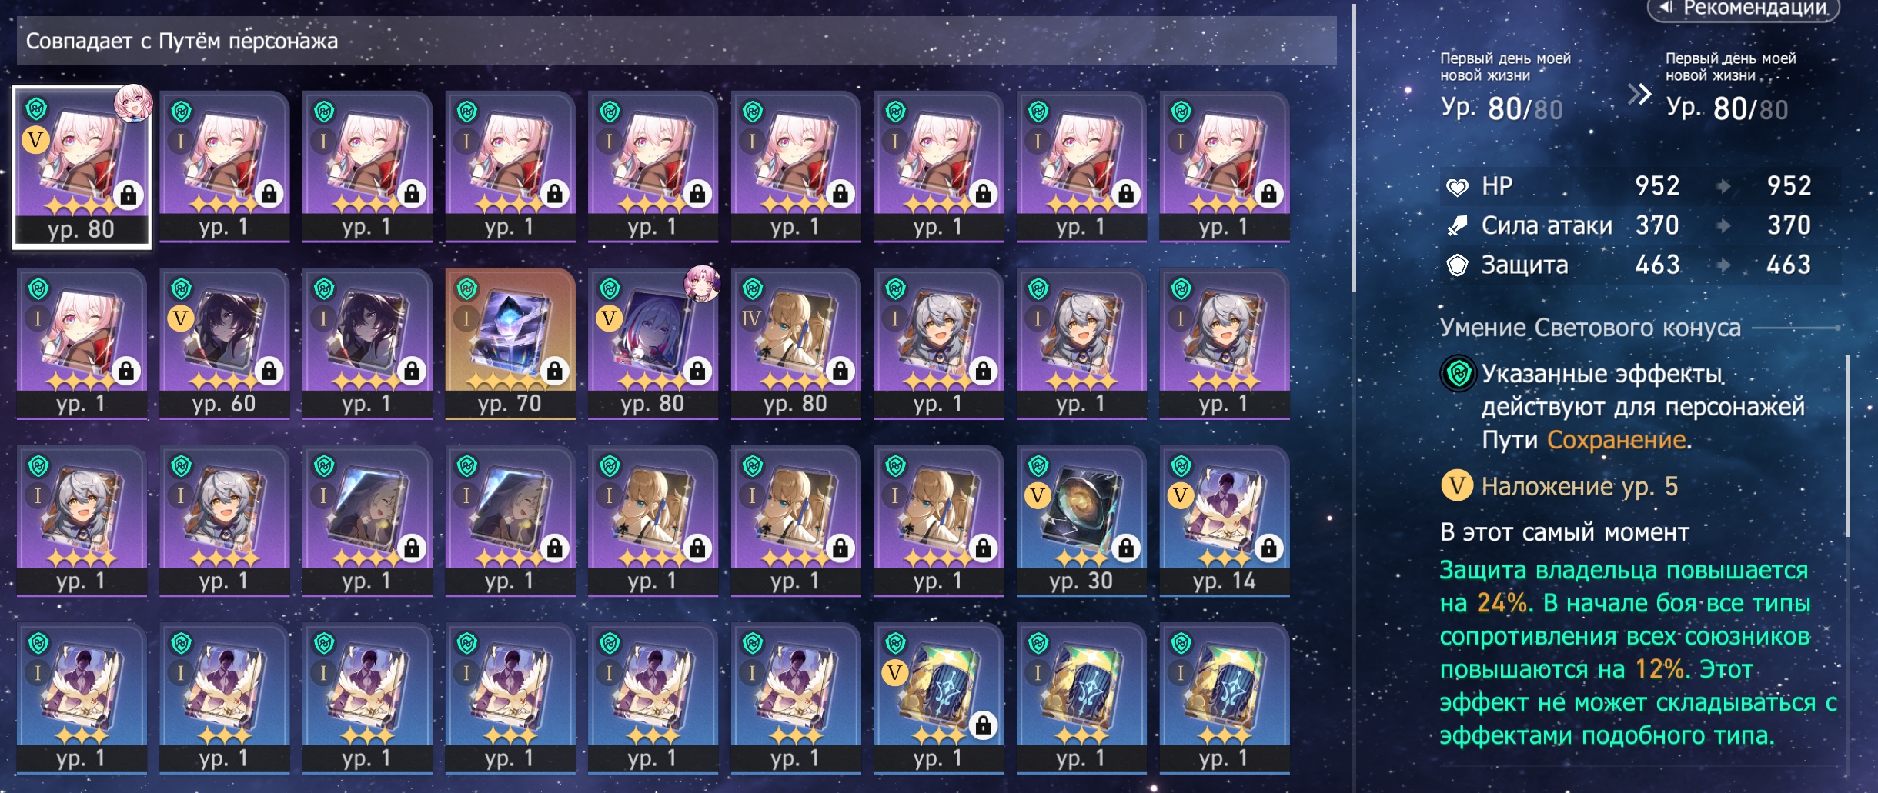The image size is (1878, 793).
Task: Click the Умение Светового конуса section heading
Action: (x=1590, y=328)
